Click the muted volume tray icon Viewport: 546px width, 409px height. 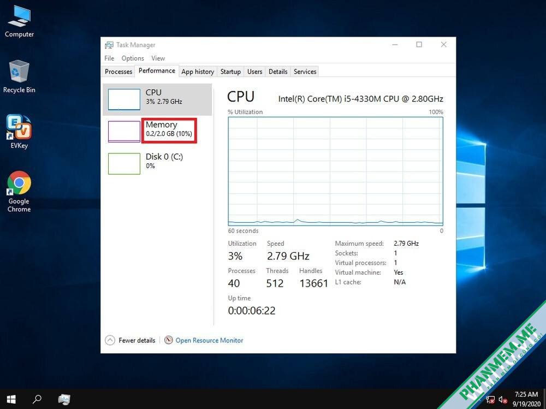click(x=502, y=400)
